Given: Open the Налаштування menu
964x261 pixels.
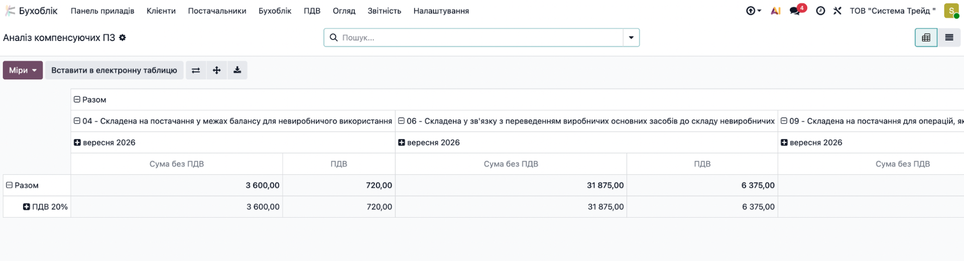Looking at the screenshot, I should click(441, 11).
